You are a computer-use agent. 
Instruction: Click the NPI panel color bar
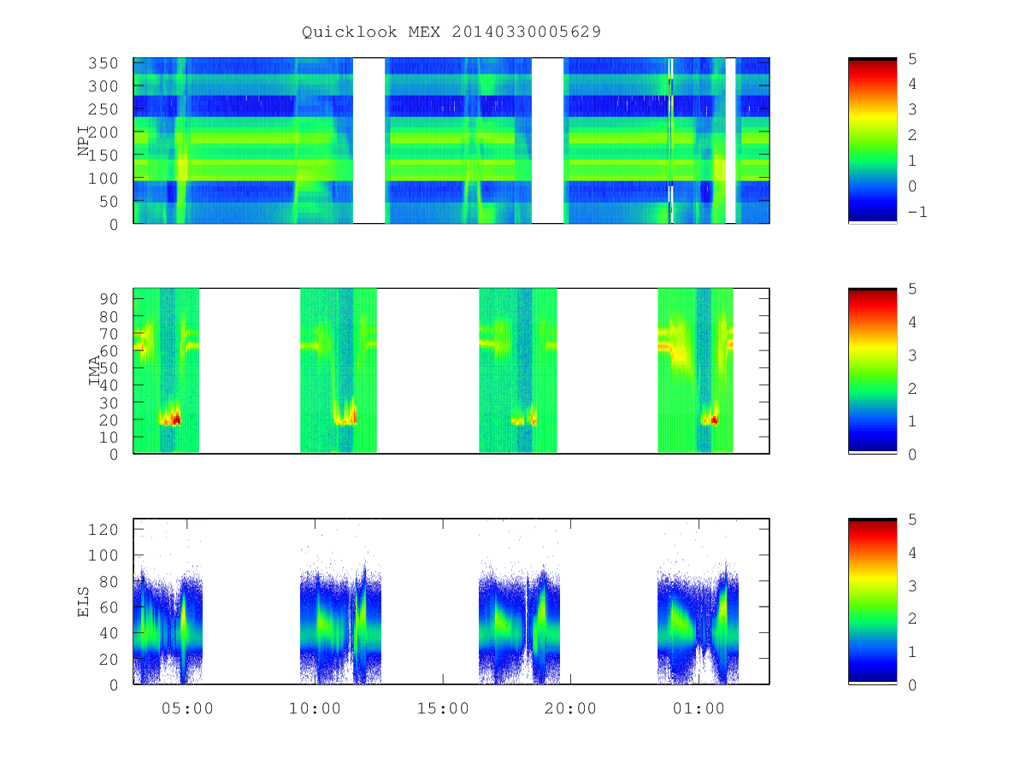coord(872,140)
